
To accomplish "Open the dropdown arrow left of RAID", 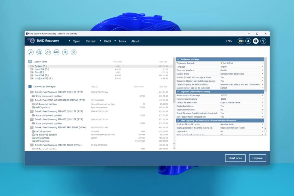I will tap(100, 41).
